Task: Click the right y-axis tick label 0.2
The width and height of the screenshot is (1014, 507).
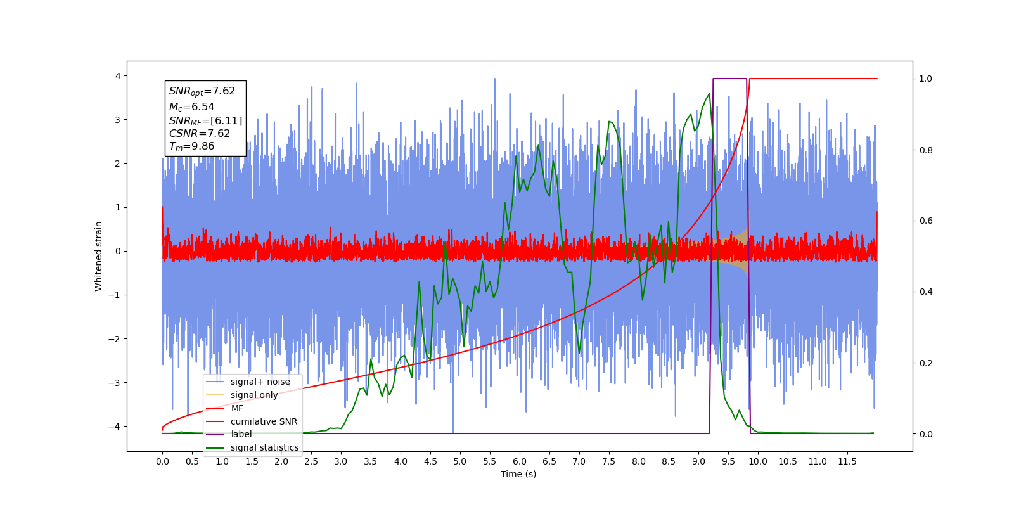Action: tap(926, 363)
